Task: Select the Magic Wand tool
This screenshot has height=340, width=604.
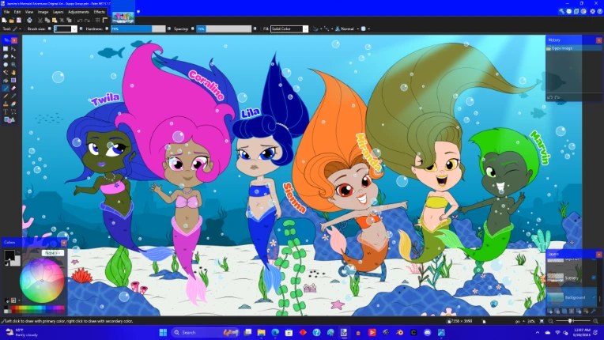Action: 6,73
